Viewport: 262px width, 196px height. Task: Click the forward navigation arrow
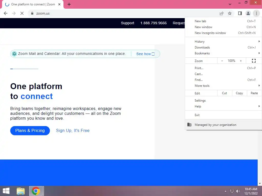click(x=14, y=13)
